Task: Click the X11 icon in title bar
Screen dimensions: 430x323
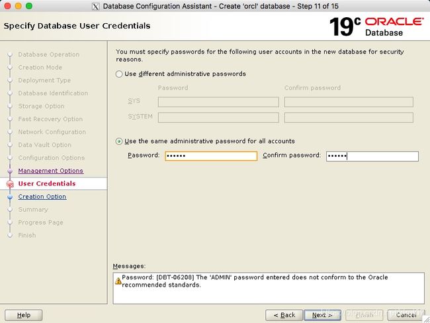Action: click(x=95, y=7)
